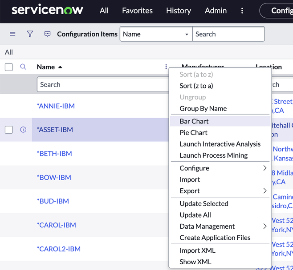Open the *BOW-IBM record link
Viewport: 293px width, 270px height.
pyautogui.click(x=54, y=177)
